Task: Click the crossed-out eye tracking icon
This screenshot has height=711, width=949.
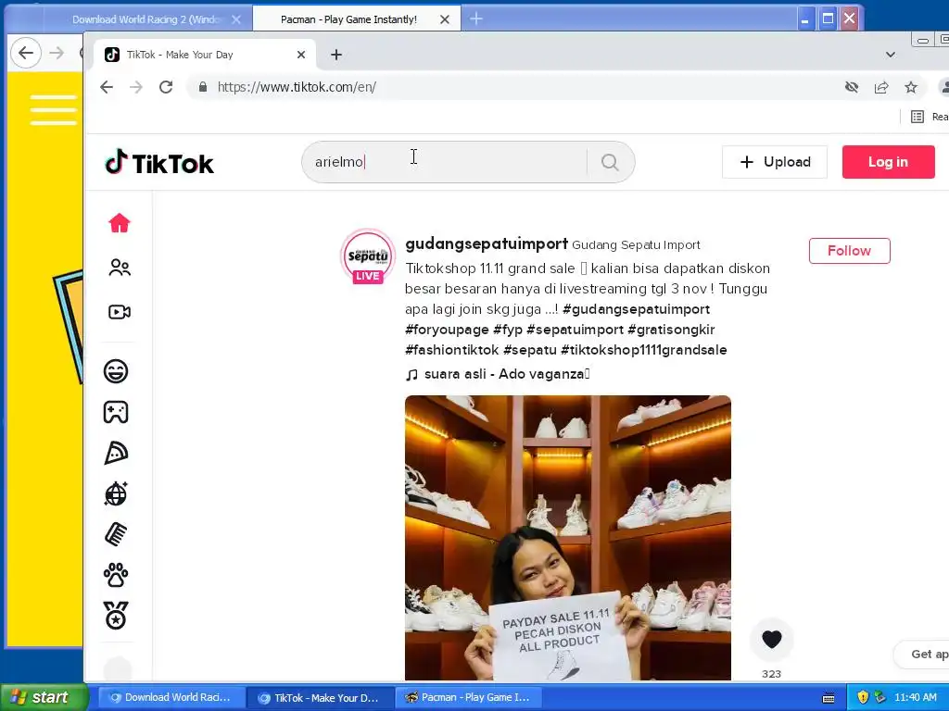Action: click(852, 87)
